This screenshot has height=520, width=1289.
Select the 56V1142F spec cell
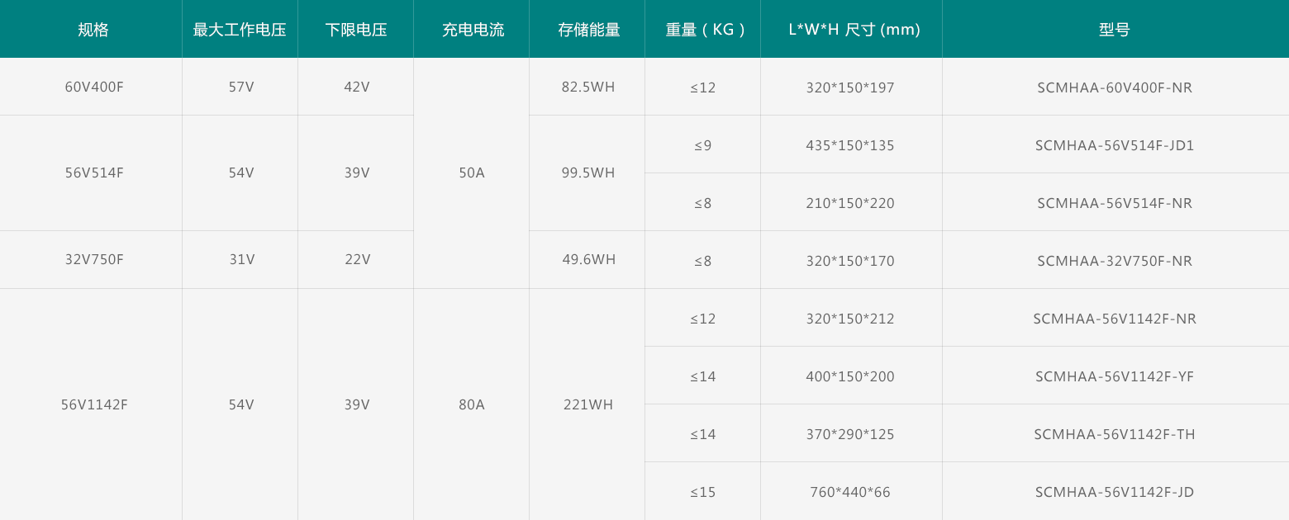[94, 404]
